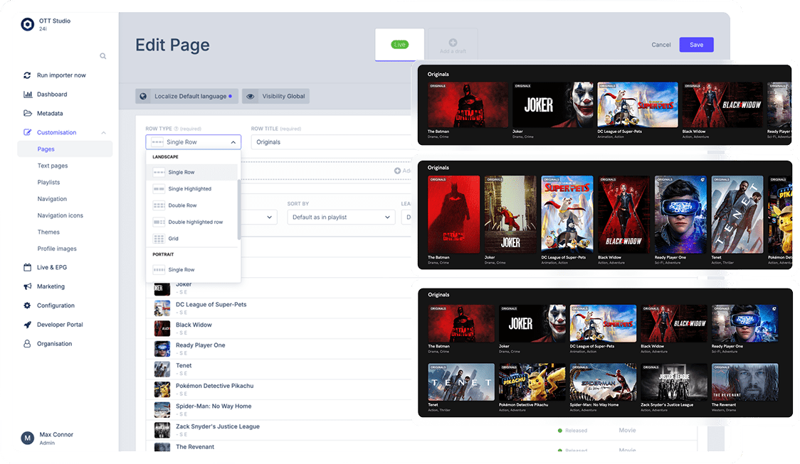The image size is (800, 464).
Task: Click the row type dropdown scrollbar
Action: tap(238, 210)
